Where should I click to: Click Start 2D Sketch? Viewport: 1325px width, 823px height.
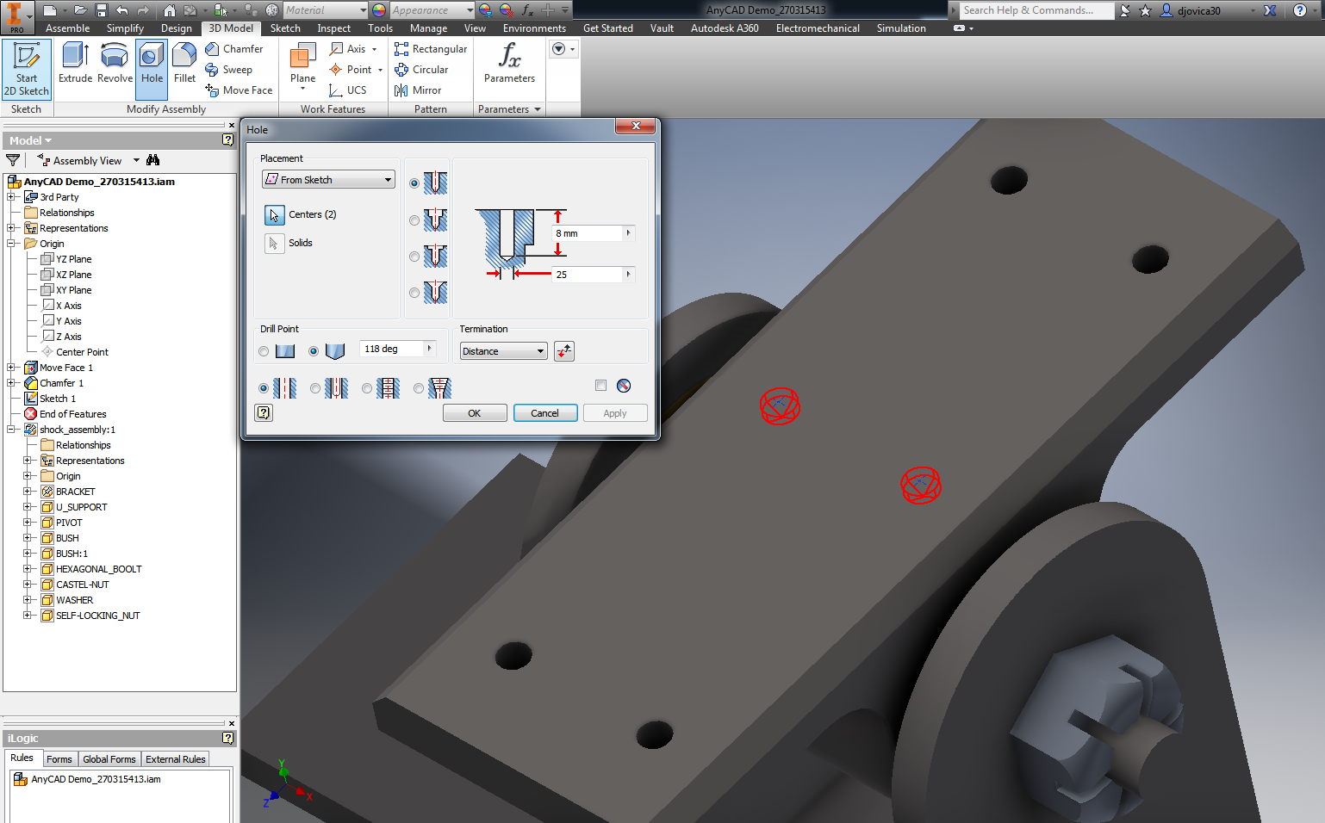pyautogui.click(x=26, y=69)
